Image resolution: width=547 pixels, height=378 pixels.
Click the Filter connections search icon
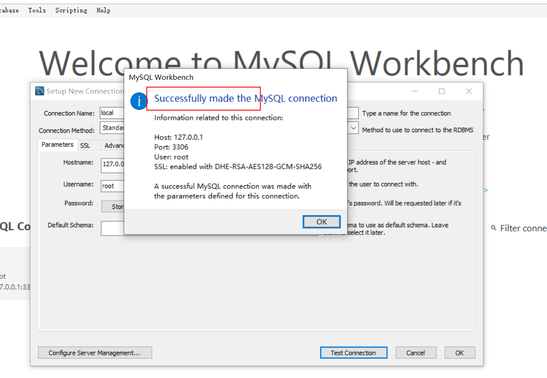pyautogui.click(x=493, y=228)
